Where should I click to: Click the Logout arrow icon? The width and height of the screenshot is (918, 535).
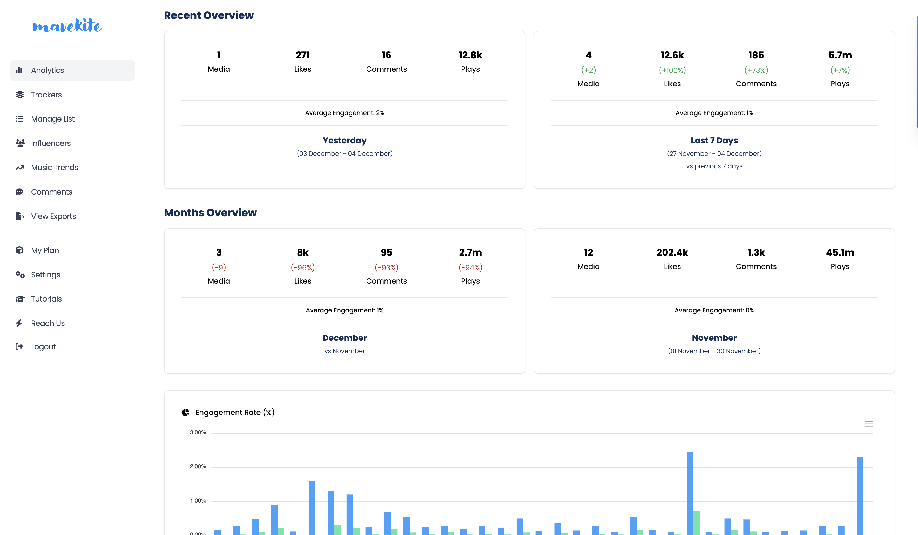click(x=19, y=347)
